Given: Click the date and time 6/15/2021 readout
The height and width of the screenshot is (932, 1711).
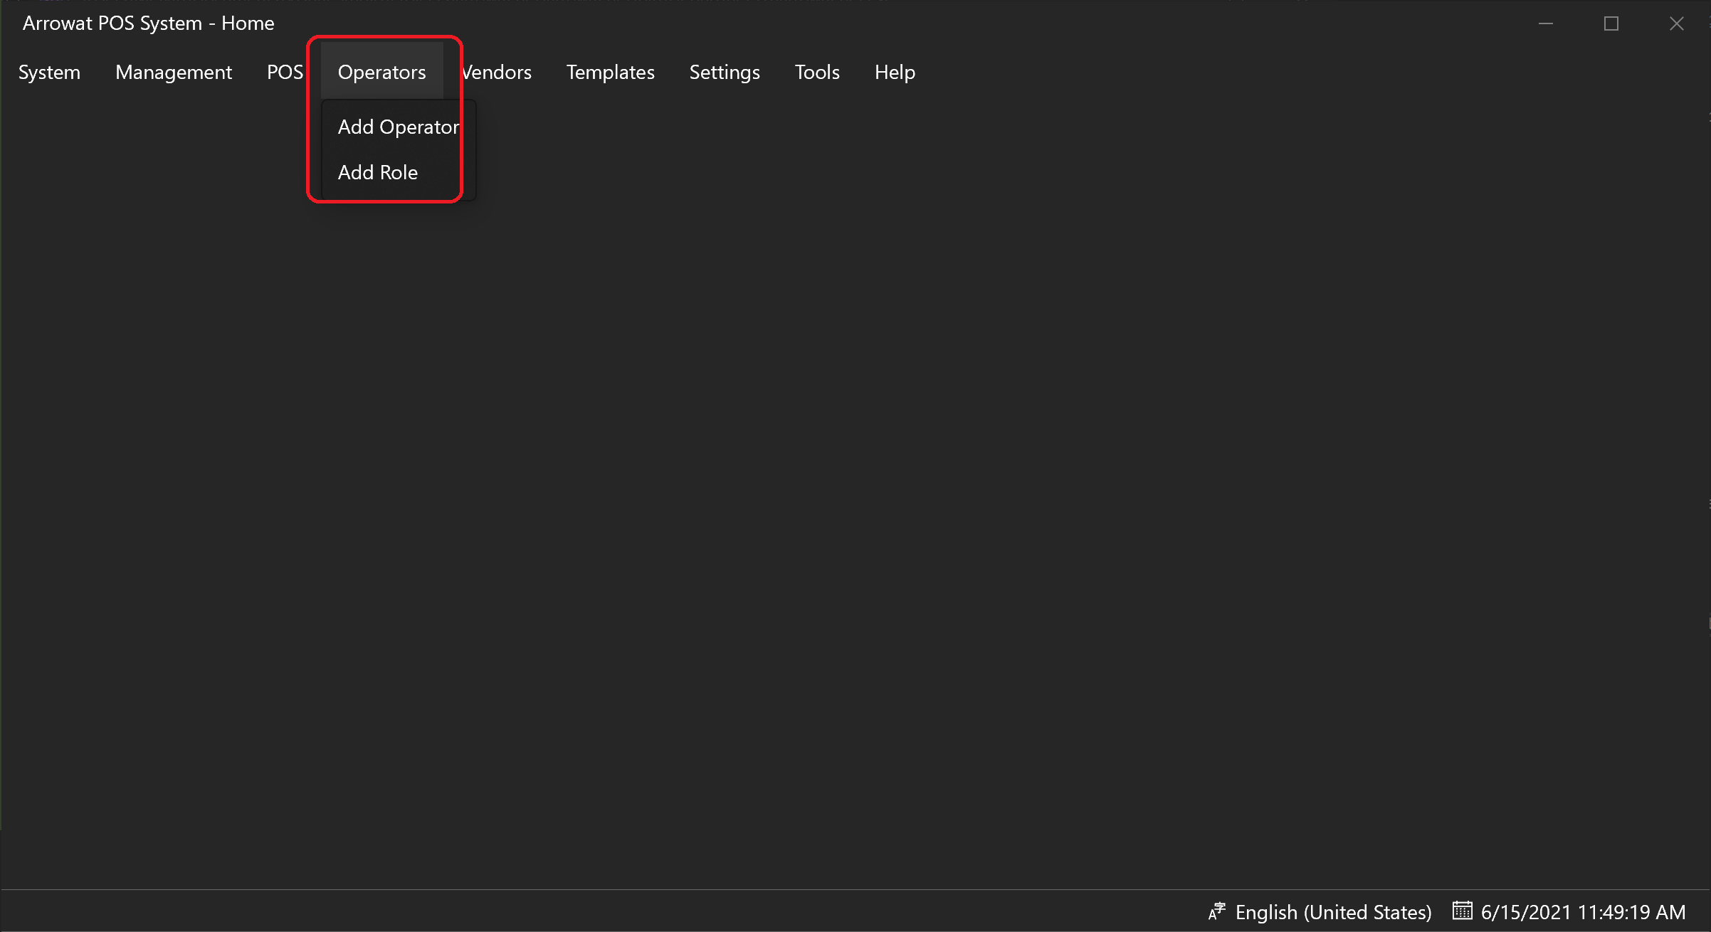Looking at the screenshot, I should click(1583, 912).
